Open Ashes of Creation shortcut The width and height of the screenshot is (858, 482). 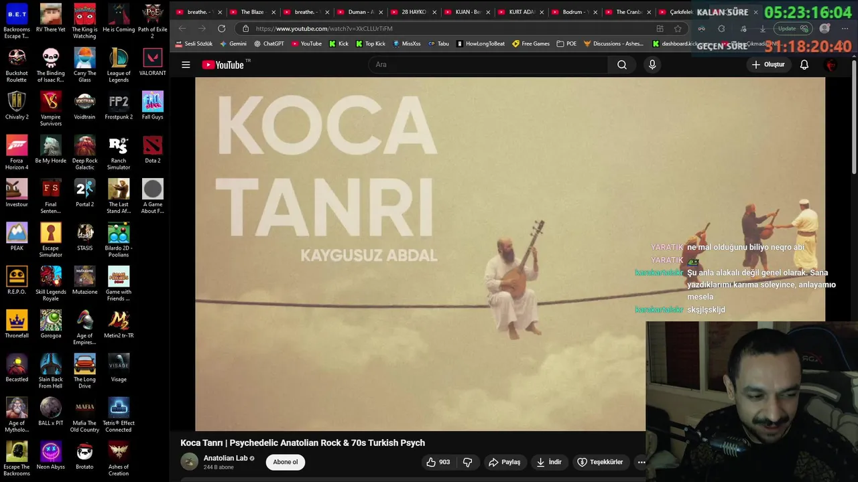[119, 459]
